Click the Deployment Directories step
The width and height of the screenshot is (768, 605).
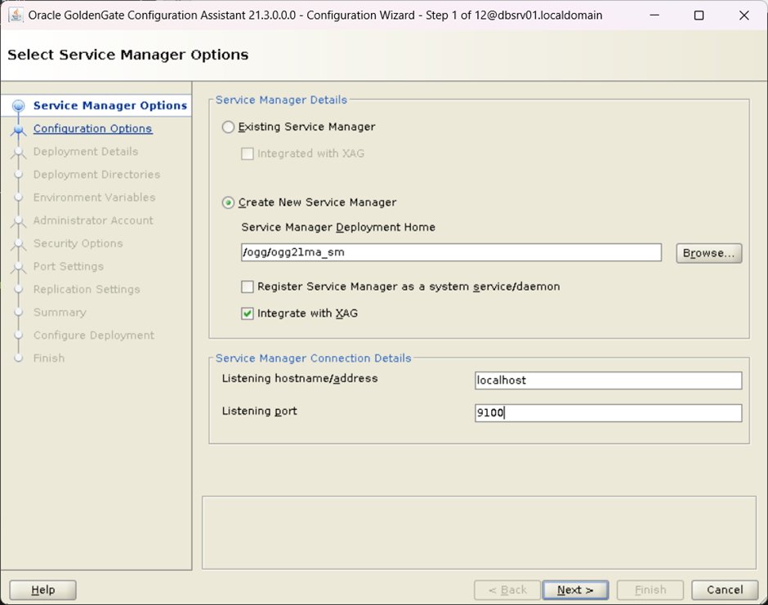click(x=96, y=175)
